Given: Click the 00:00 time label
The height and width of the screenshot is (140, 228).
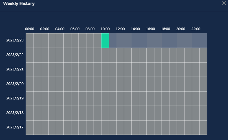Looking at the screenshot, I should pos(30,29).
